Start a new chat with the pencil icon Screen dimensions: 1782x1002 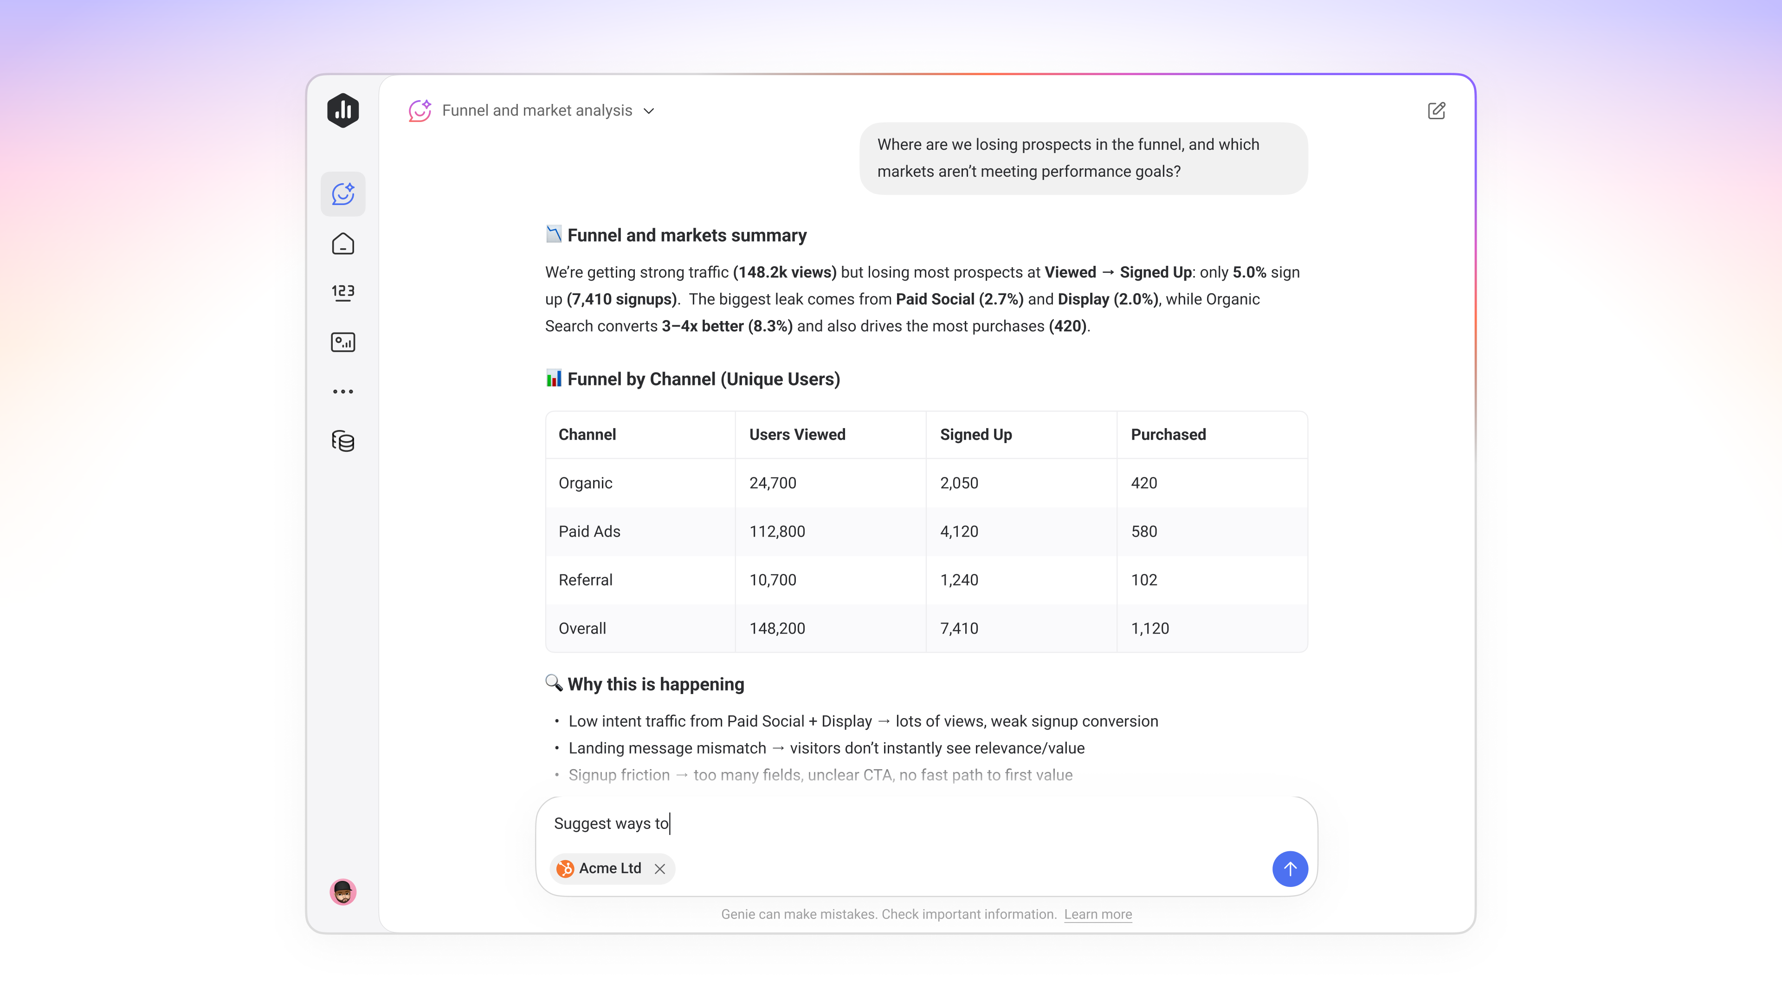point(1437,111)
